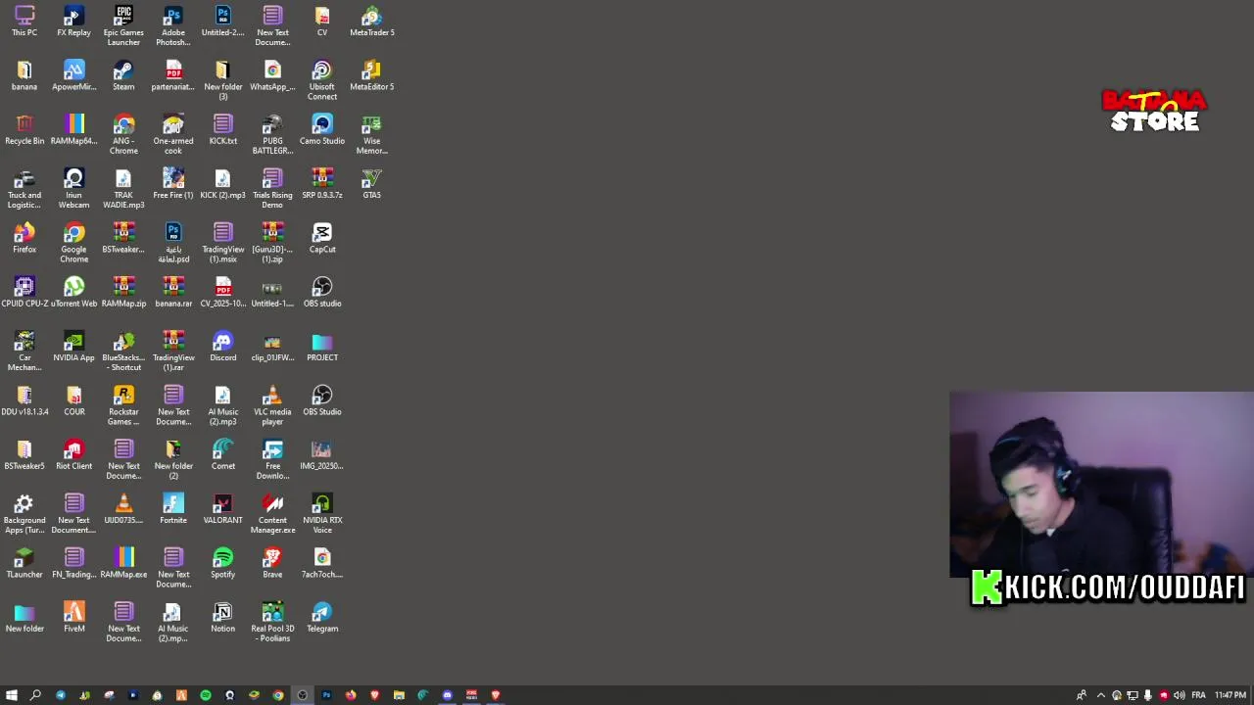Launch the GTA5 desktop shortcut

click(372, 184)
